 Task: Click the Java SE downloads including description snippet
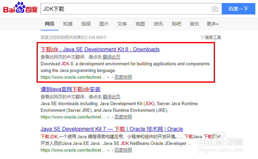[119, 107]
